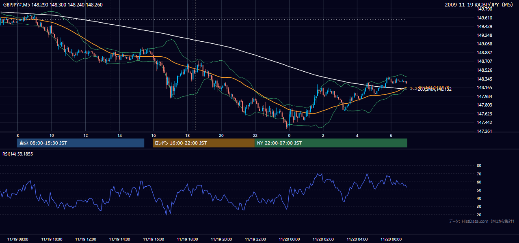Click the London 16:00-22:00 JST session bar
The height and width of the screenshot is (243, 519).
[x=203, y=143]
